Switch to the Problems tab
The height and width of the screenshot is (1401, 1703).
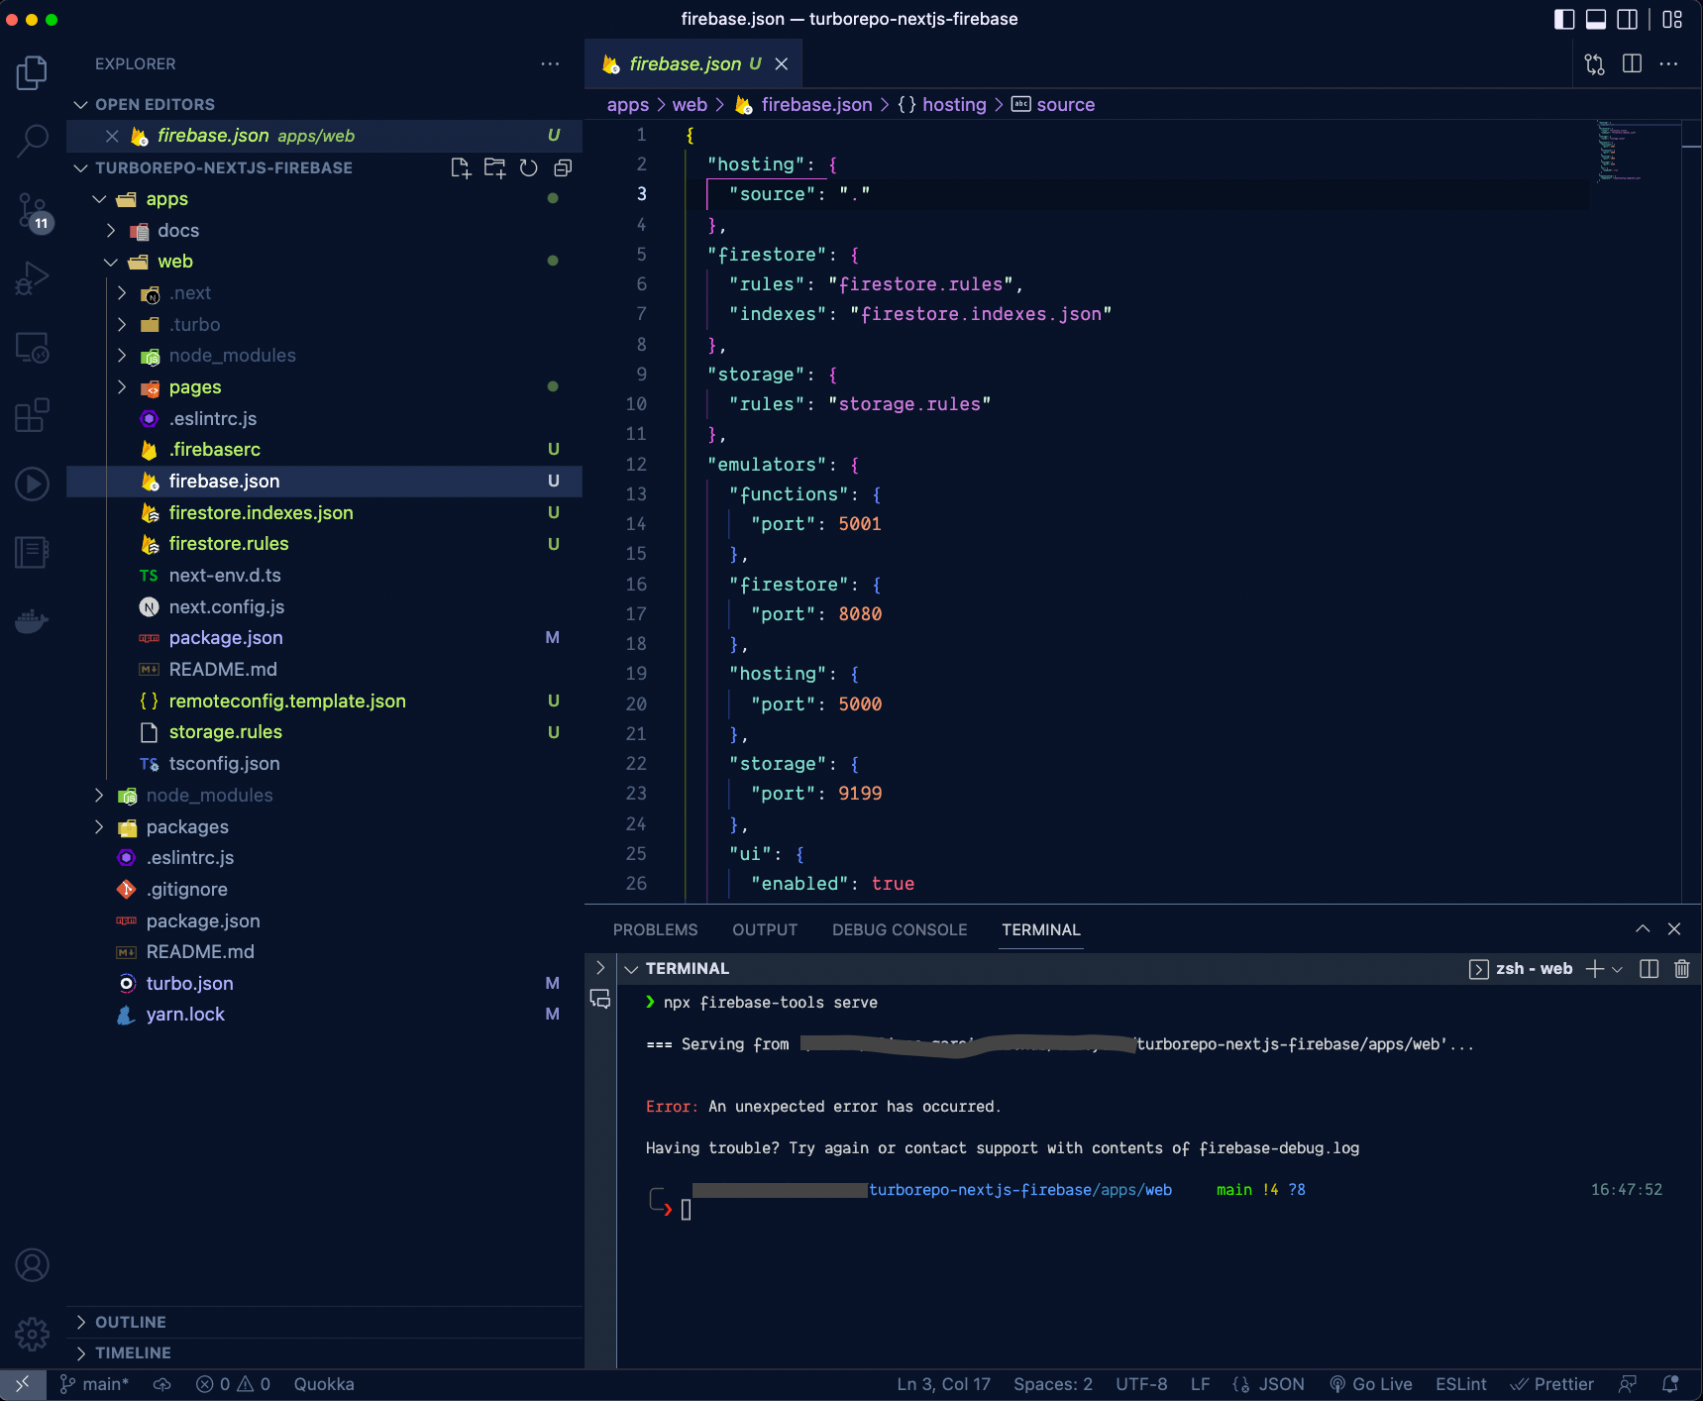[655, 929]
